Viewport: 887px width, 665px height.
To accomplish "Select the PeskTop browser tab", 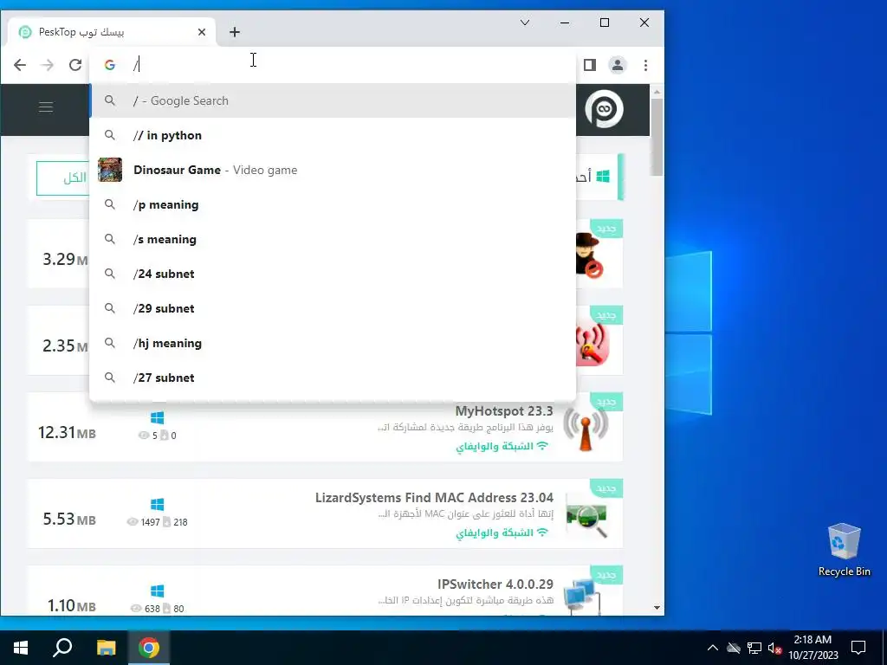I will tap(112, 32).
